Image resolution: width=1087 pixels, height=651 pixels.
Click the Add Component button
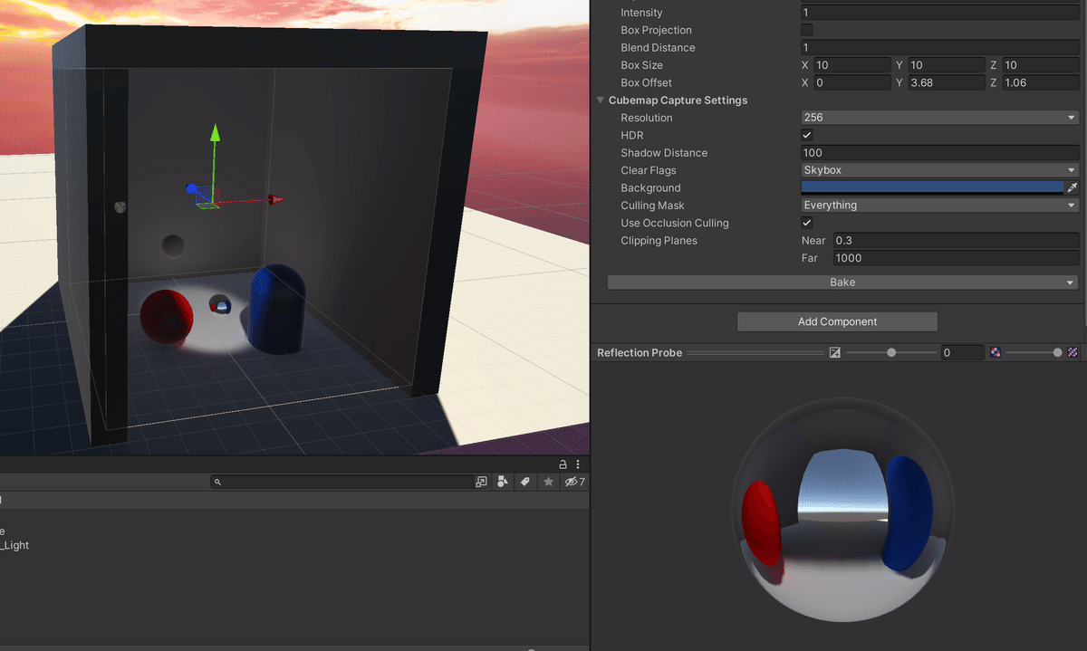(837, 321)
